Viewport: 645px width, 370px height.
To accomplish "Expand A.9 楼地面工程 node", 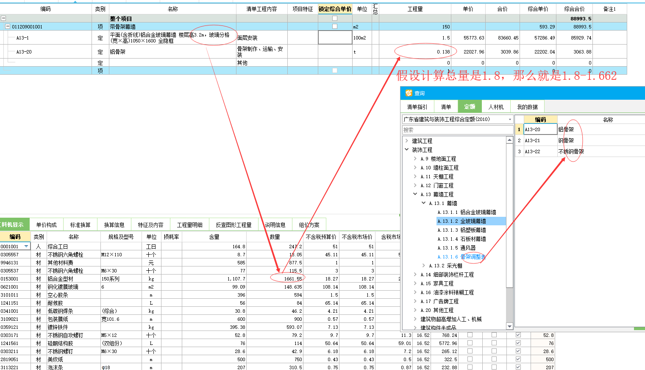I will [415, 159].
